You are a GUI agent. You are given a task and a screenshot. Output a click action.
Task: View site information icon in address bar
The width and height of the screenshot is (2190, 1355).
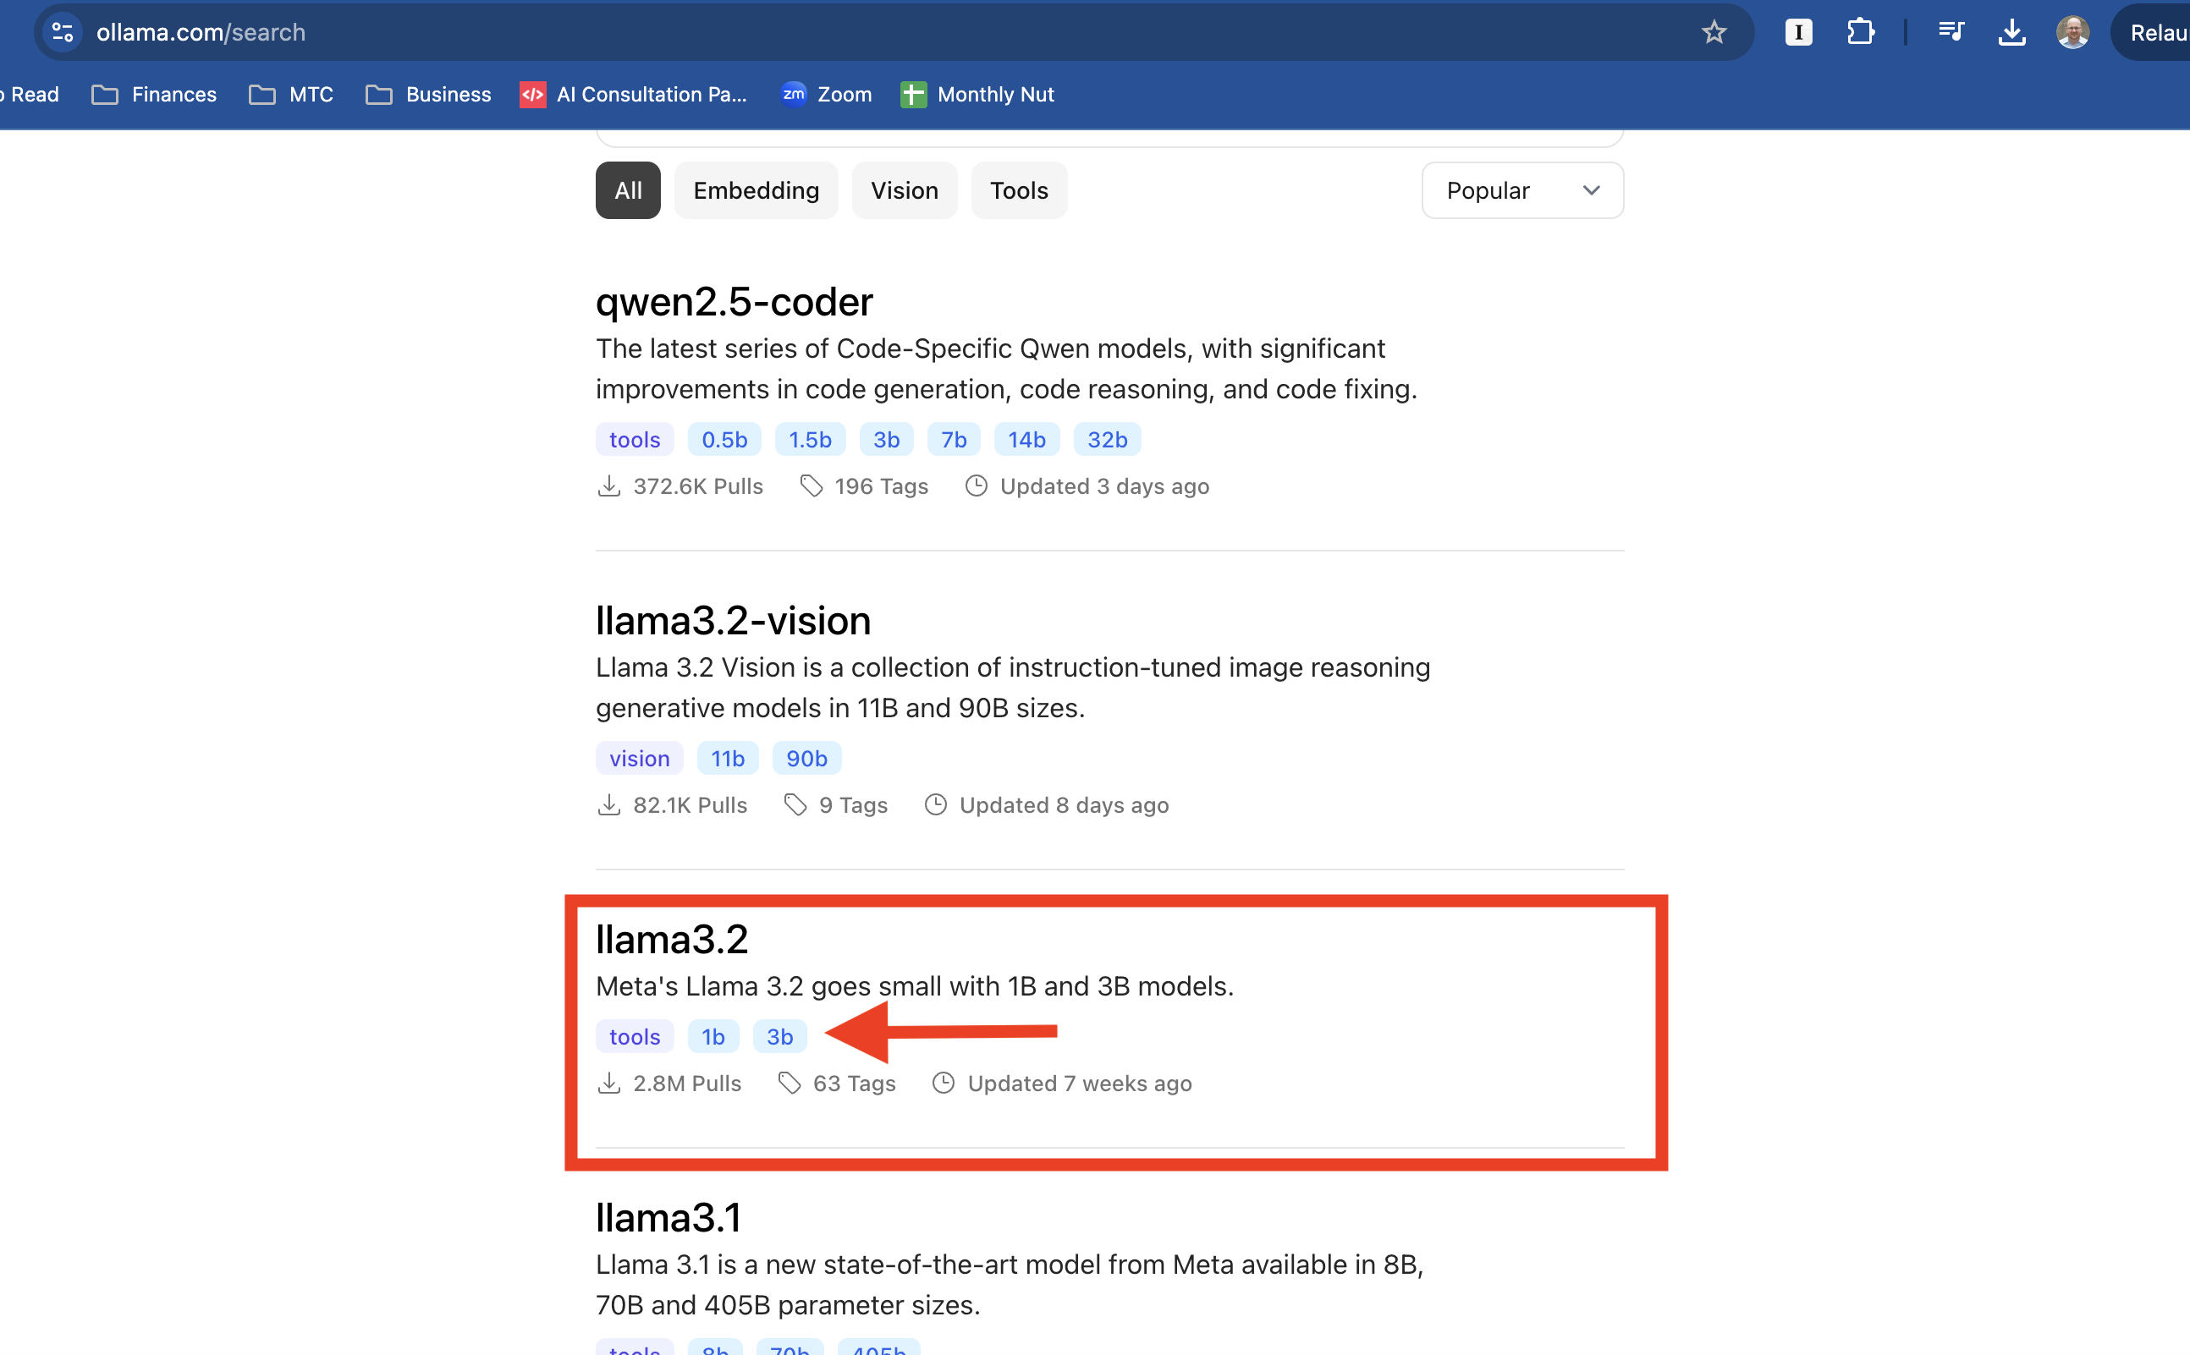coord(63,32)
